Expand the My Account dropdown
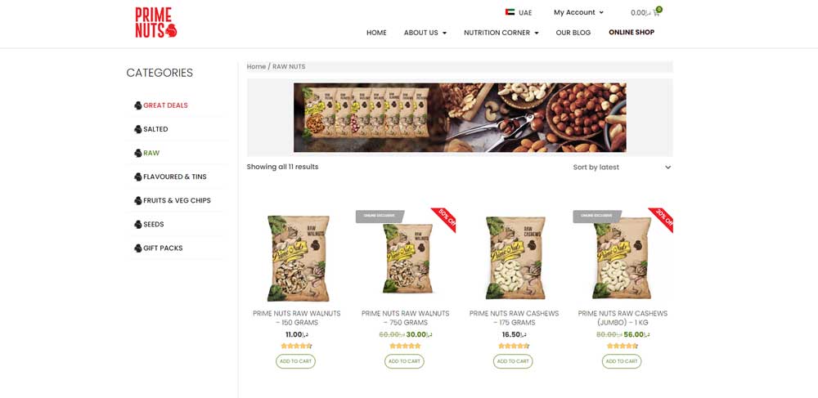The image size is (818, 398). tap(578, 12)
